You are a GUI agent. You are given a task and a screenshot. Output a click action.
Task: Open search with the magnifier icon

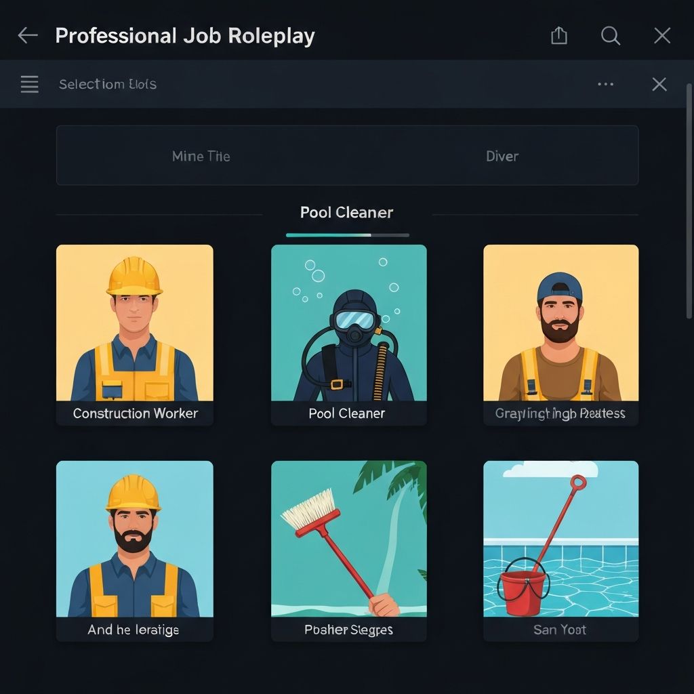pos(611,36)
